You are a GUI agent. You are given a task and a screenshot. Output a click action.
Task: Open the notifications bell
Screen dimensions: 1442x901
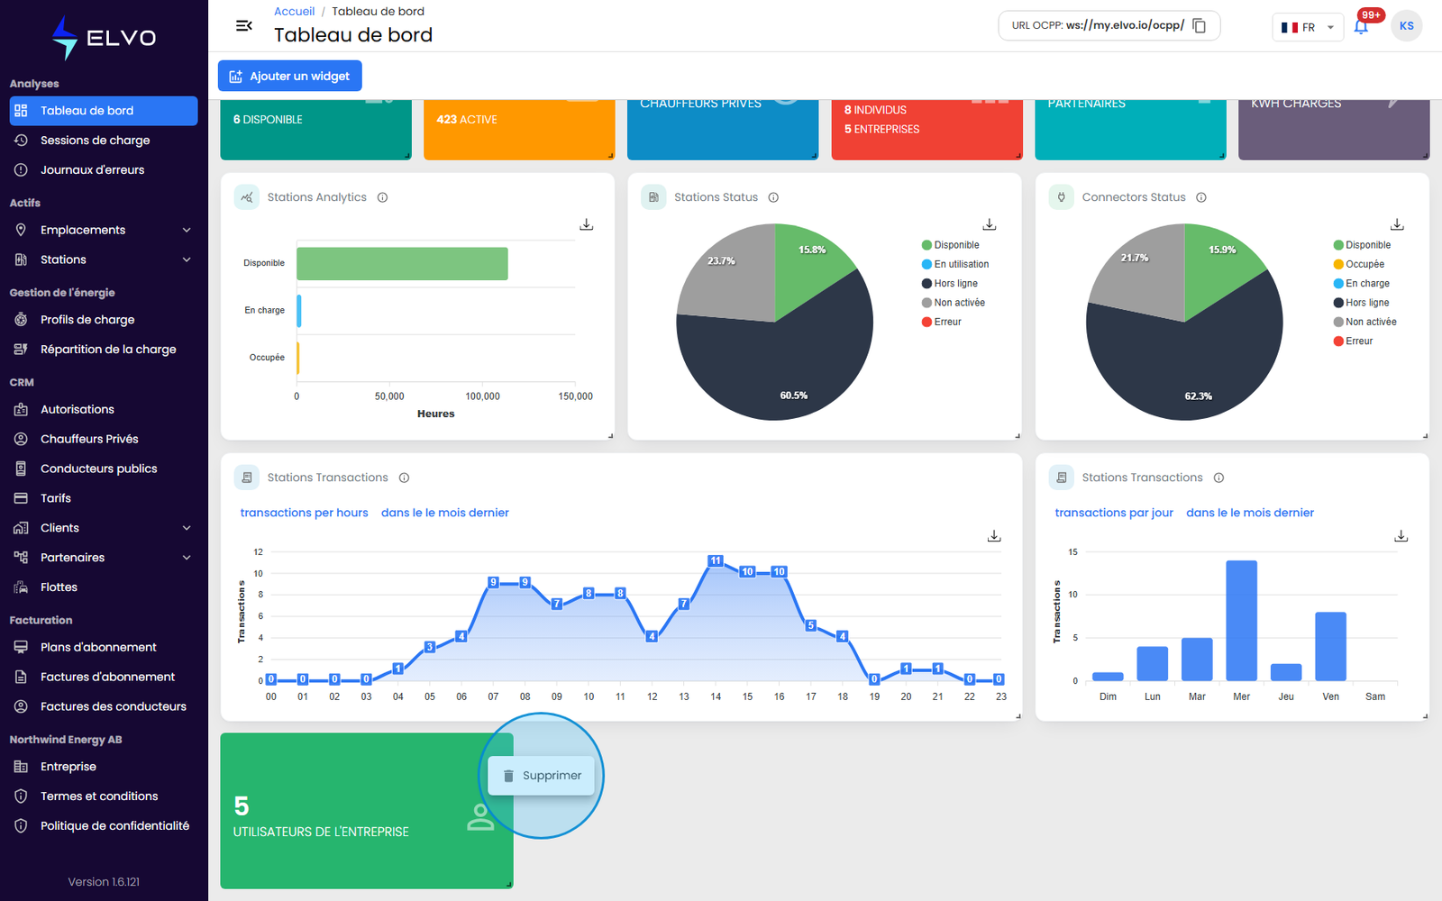tap(1361, 26)
